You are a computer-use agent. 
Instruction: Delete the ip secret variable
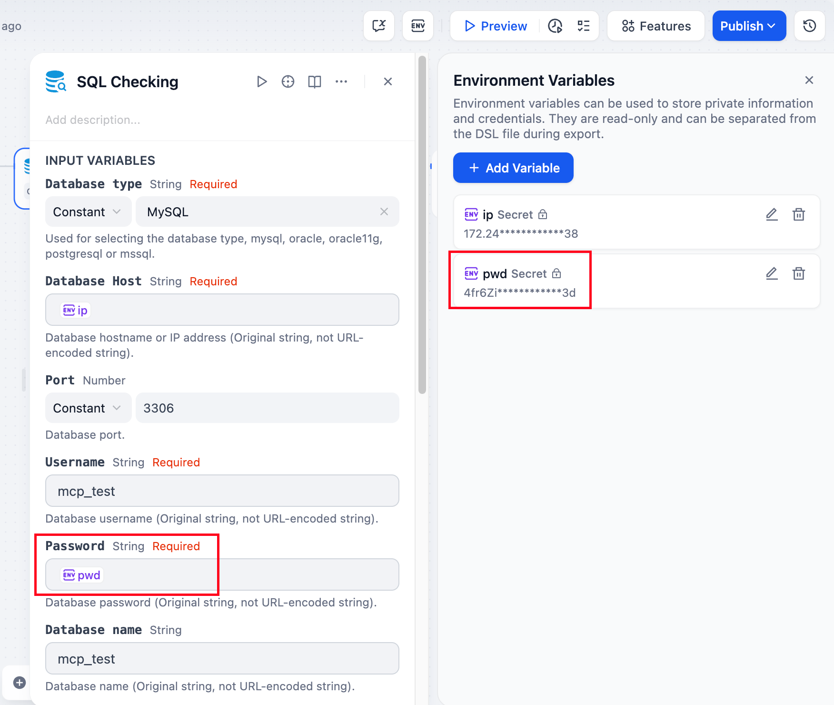[x=798, y=214]
